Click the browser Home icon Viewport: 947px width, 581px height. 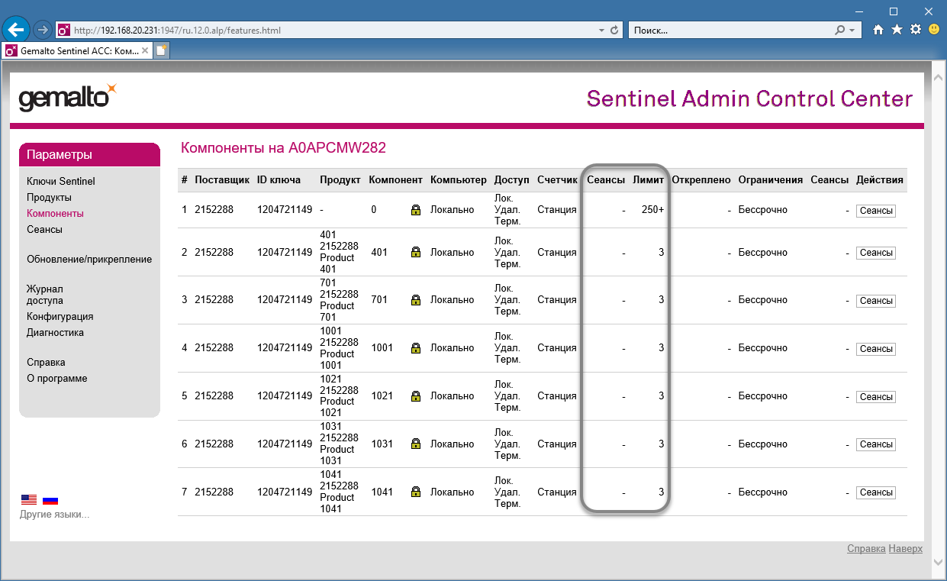pyautogui.click(x=878, y=30)
